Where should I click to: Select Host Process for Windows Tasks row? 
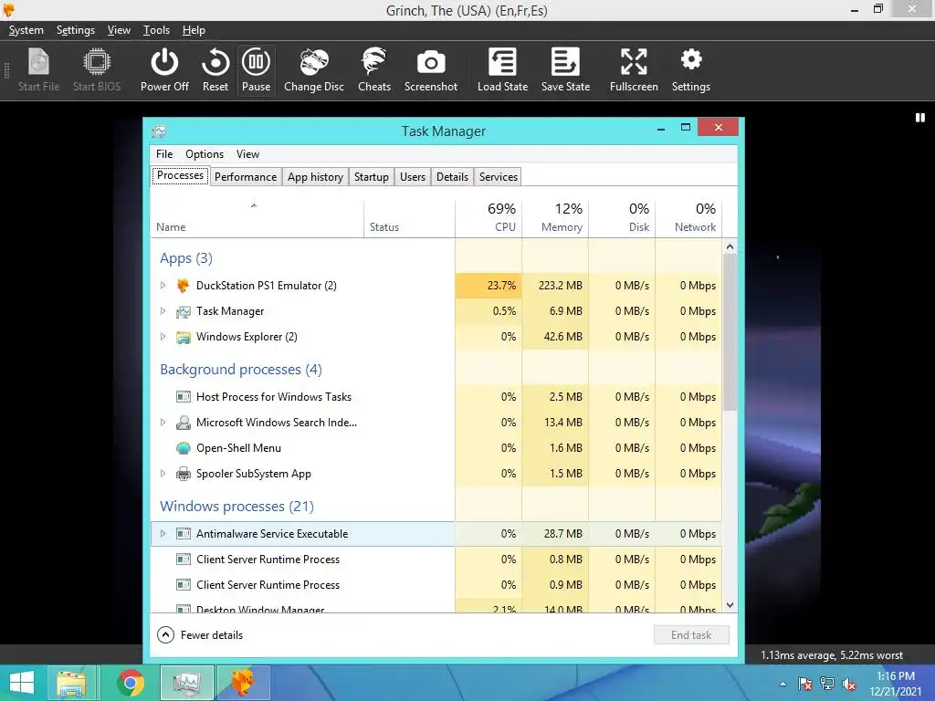(436, 397)
